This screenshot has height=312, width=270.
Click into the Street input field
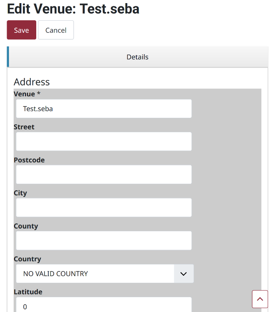[x=104, y=142]
